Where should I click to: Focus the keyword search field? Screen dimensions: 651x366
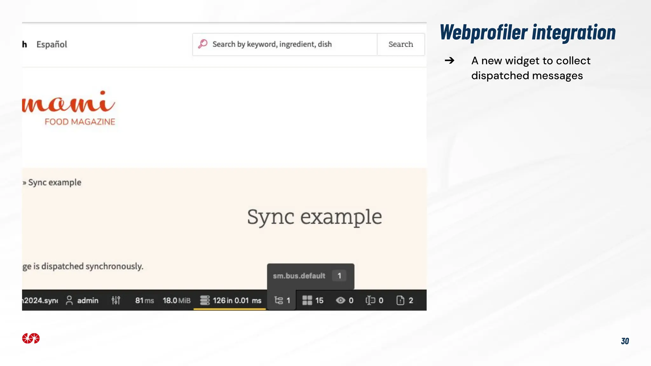[x=285, y=44]
